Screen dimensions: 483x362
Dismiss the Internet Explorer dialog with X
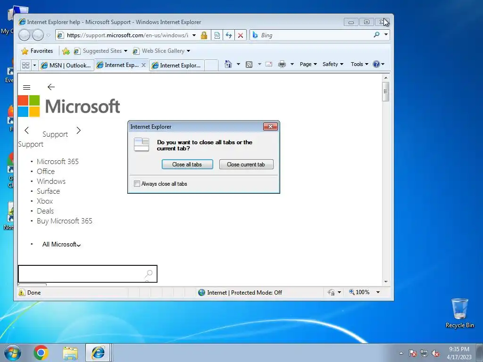click(270, 126)
